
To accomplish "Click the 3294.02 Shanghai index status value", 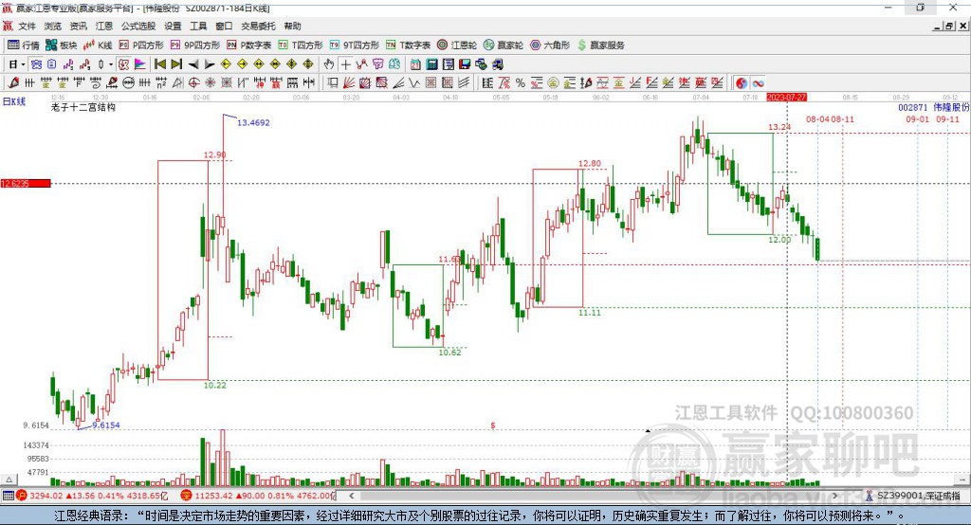I will pyautogui.click(x=46, y=496).
